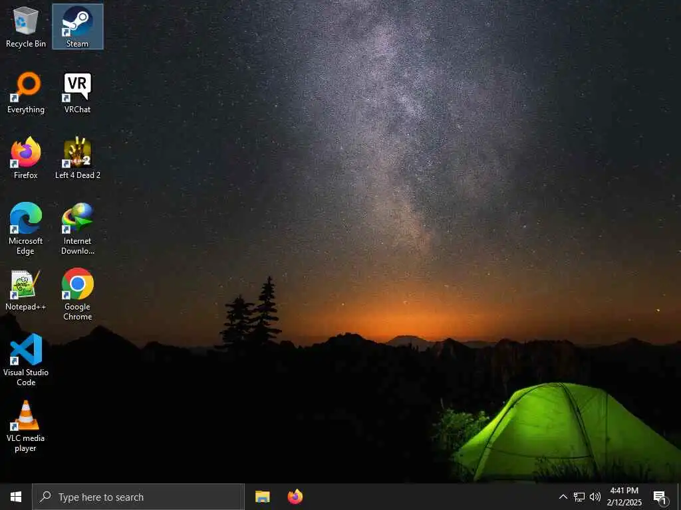This screenshot has height=510, width=681.
Task: Launch Firefox from the taskbar
Action: (x=295, y=497)
